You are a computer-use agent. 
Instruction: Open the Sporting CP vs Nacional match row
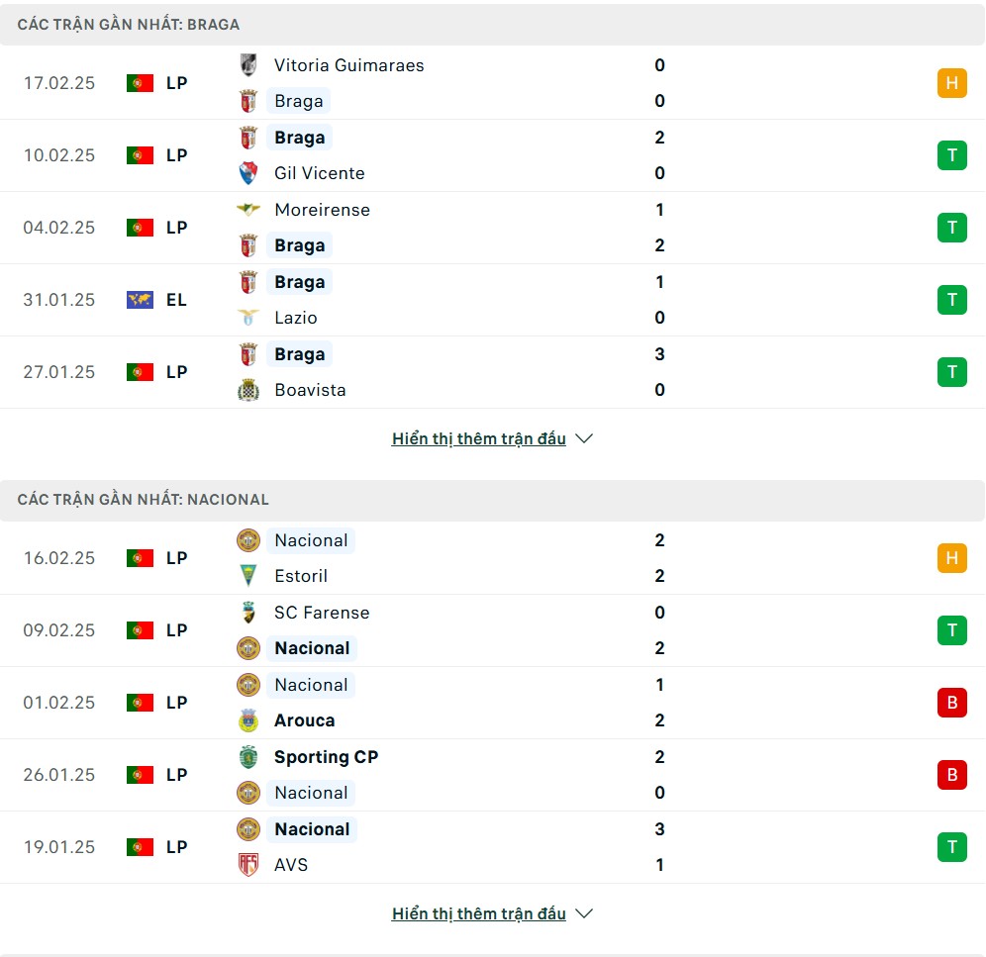(x=495, y=775)
